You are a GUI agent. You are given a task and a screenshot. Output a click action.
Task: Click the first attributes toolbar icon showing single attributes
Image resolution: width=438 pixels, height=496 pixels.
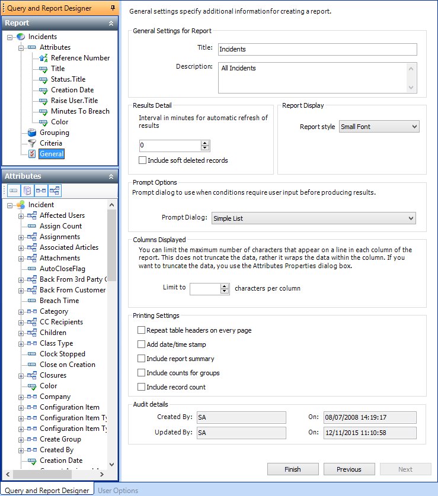coord(13,191)
